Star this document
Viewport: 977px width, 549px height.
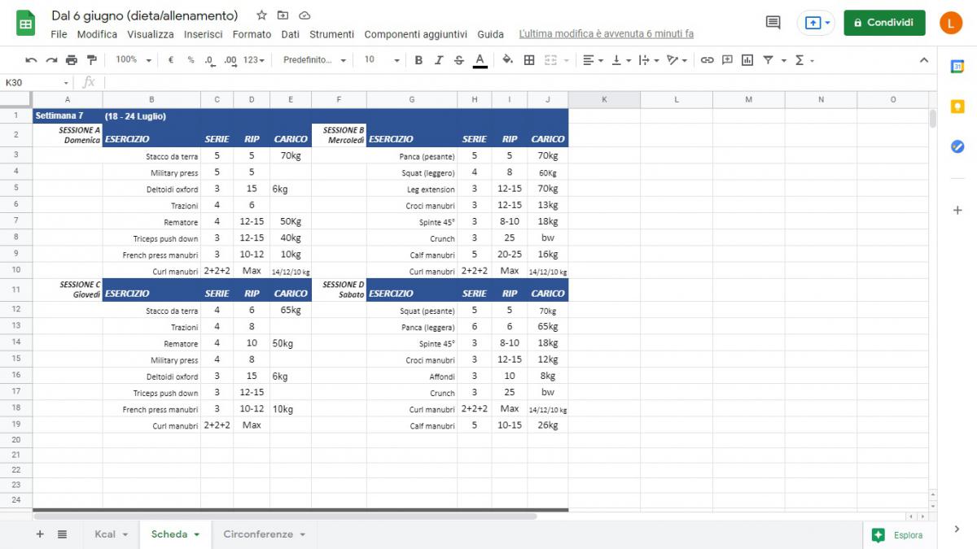click(x=261, y=15)
